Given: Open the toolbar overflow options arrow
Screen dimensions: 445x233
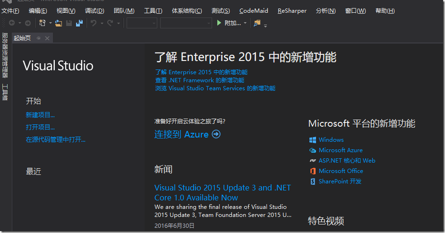Looking at the screenshot, I should tap(265, 25).
